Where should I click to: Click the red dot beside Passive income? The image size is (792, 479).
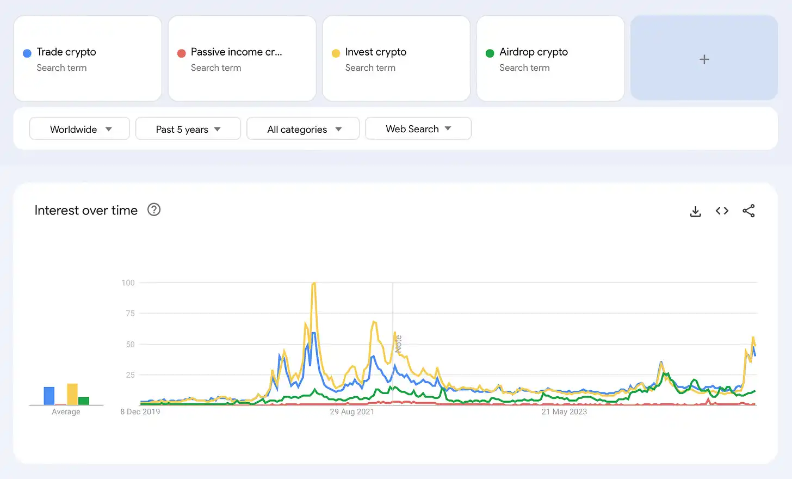182,53
